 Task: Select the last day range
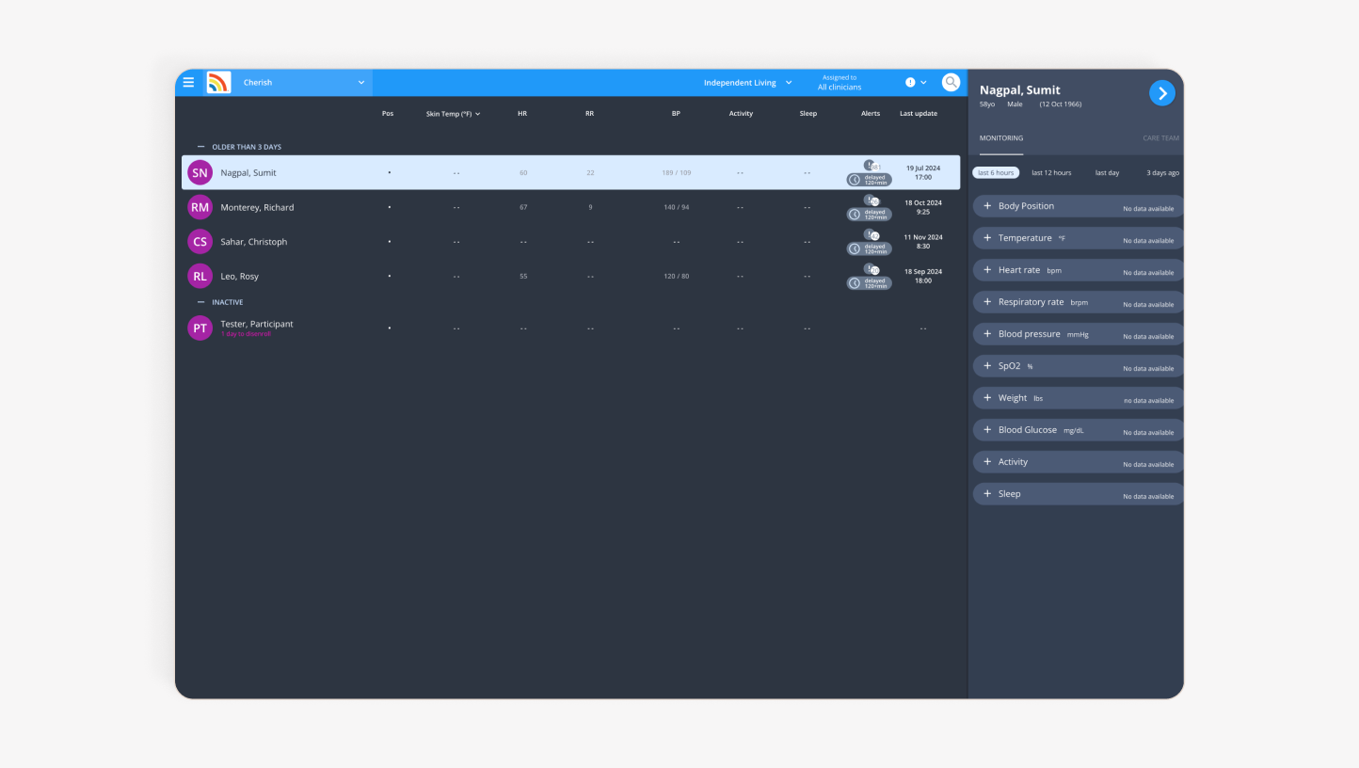coord(1107,173)
